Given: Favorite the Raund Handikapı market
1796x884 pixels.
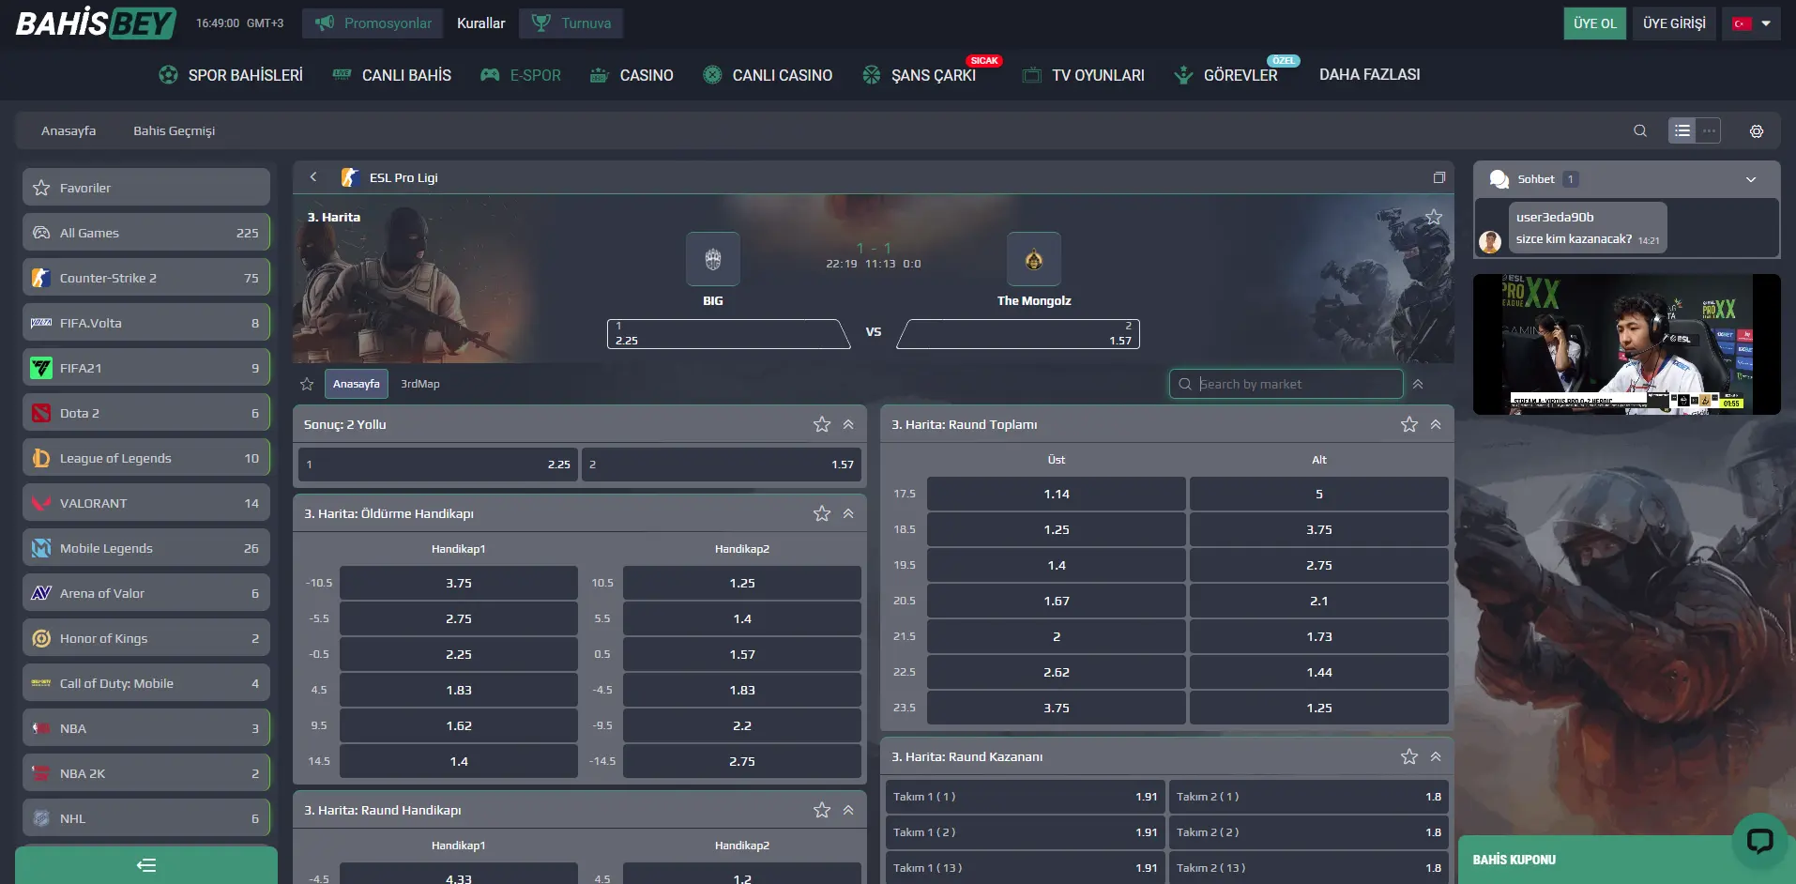Looking at the screenshot, I should (x=822, y=810).
